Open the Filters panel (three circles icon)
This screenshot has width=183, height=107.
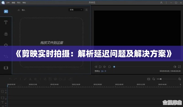point(6,34)
